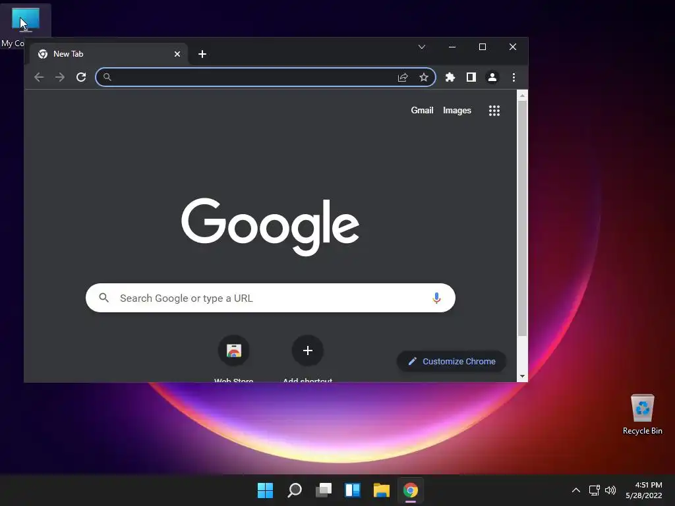Open Chrome's three-dot menu
Image resolution: width=675 pixels, height=506 pixels.
[514, 77]
